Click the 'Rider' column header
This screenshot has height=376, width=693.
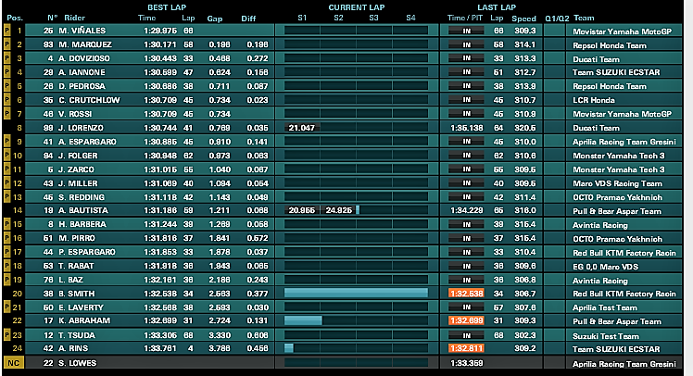tap(75, 18)
